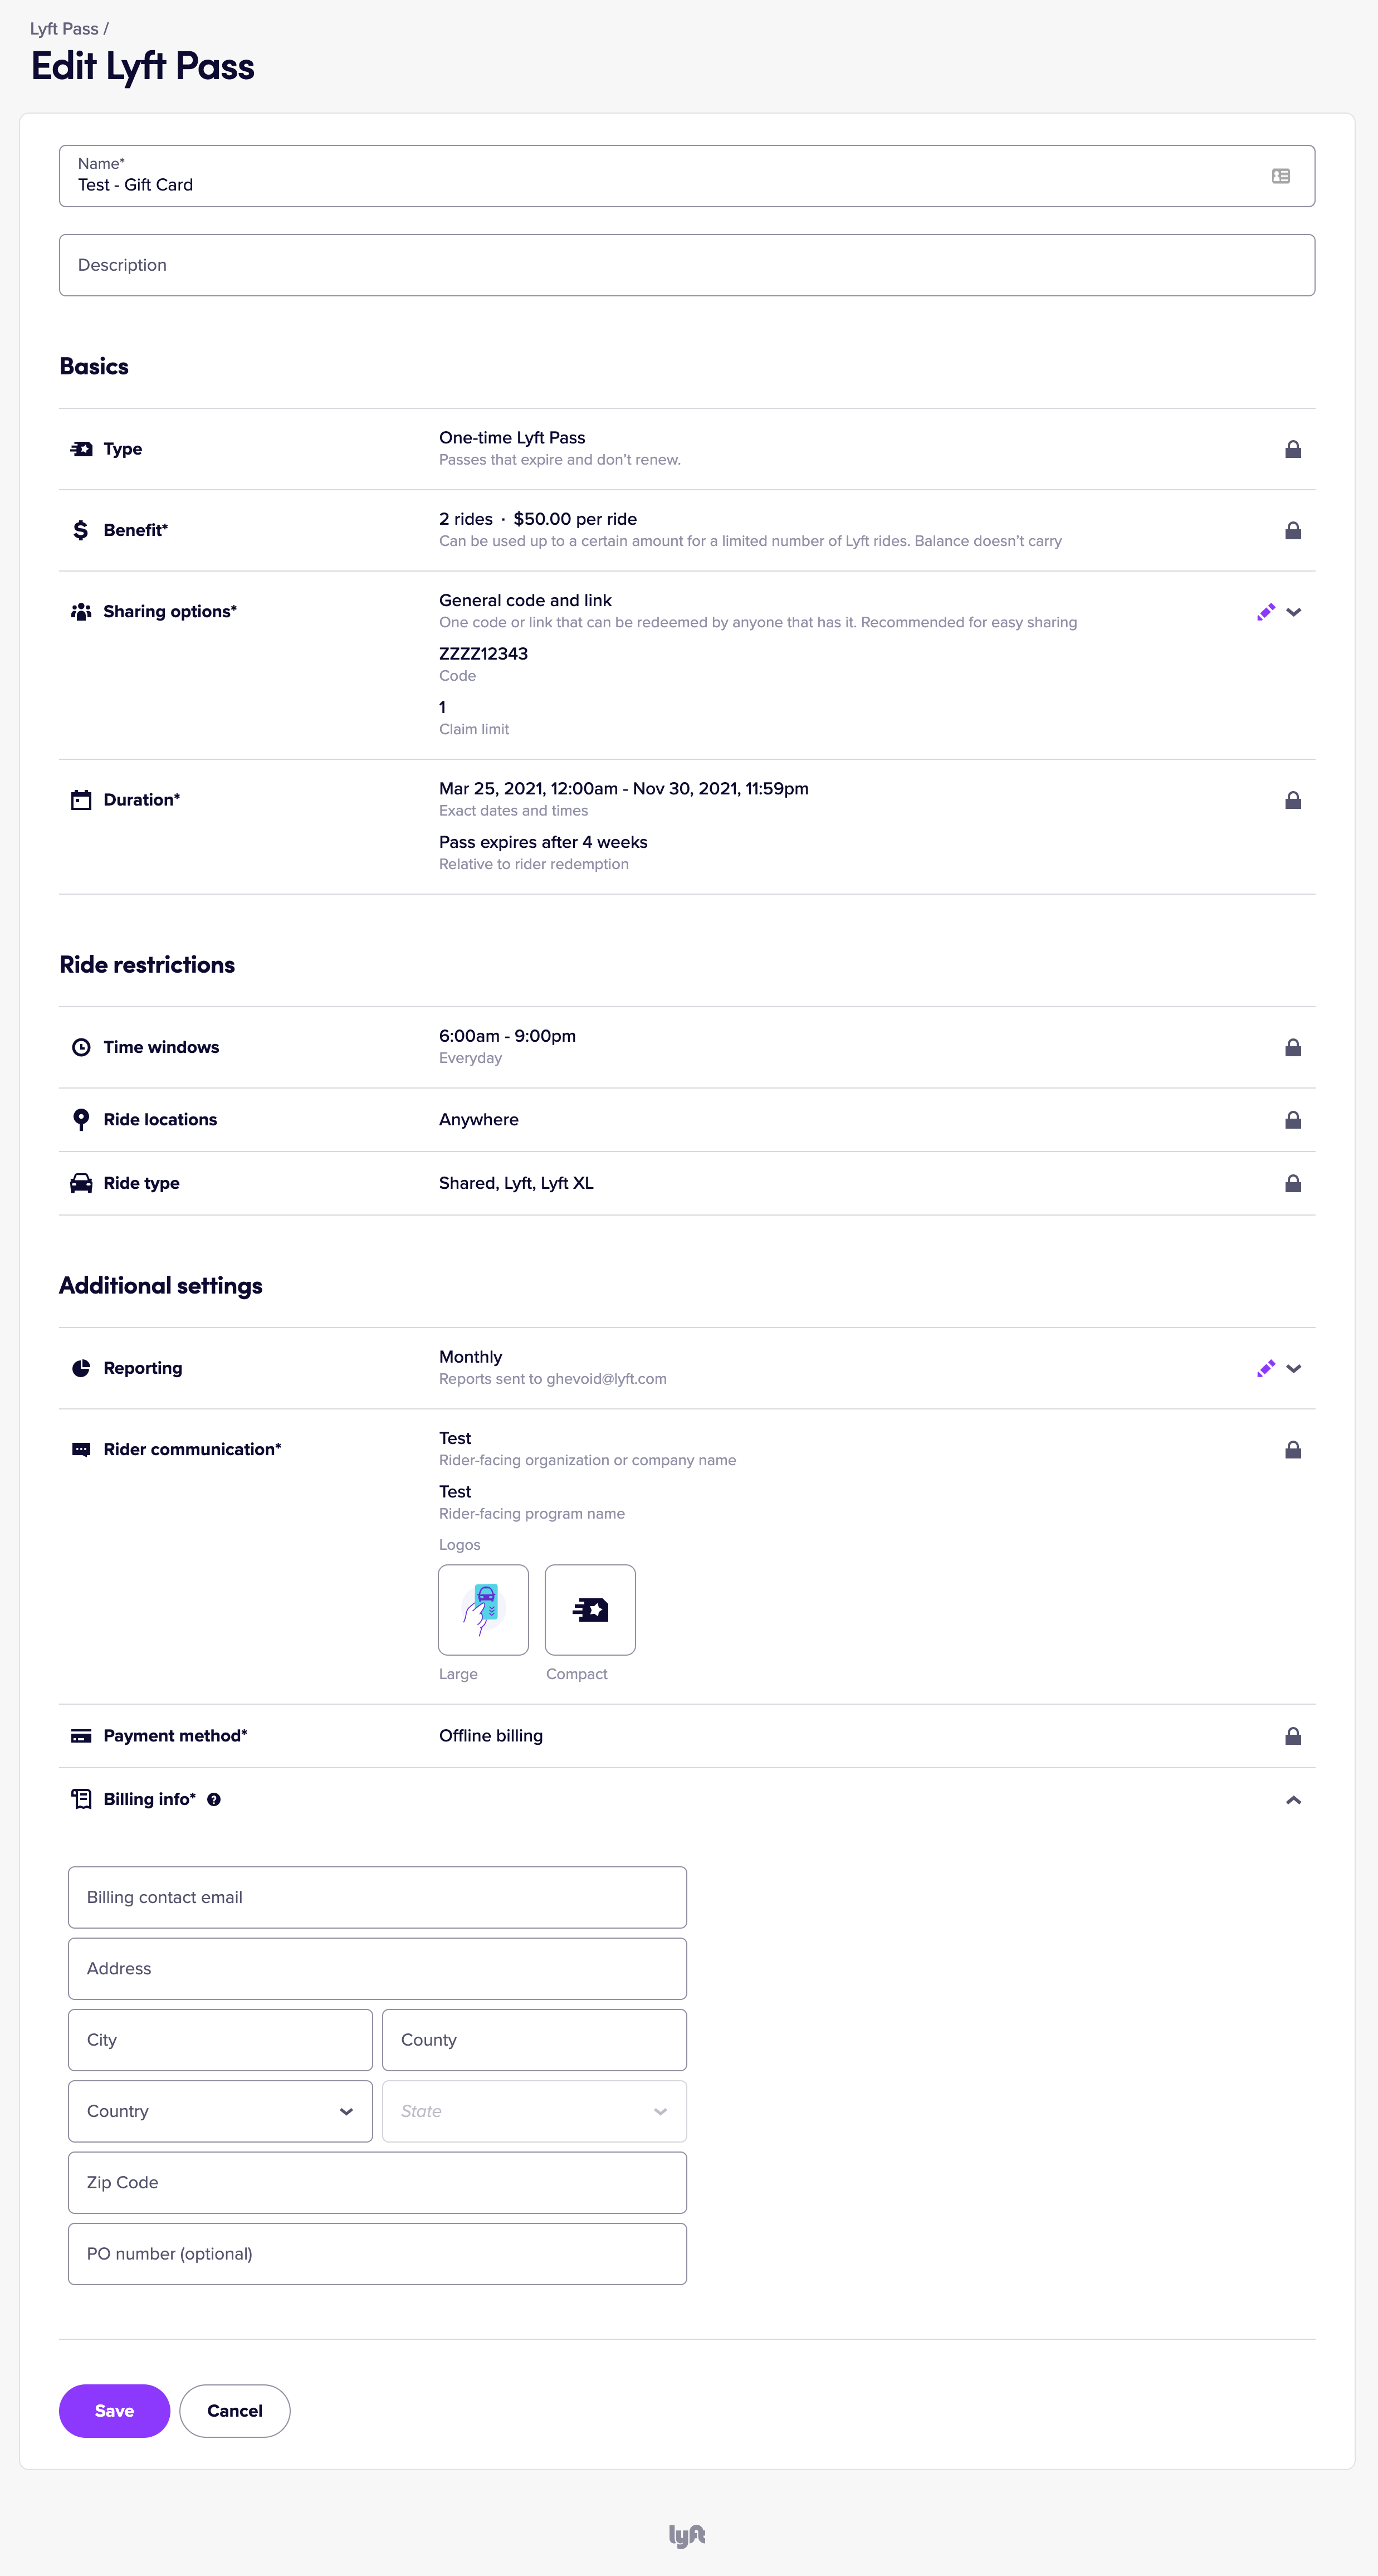Image resolution: width=1378 pixels, height=2576 pixels.
Task: Select the Compact logo thumbnail
Action: [x=590, y=1610]
